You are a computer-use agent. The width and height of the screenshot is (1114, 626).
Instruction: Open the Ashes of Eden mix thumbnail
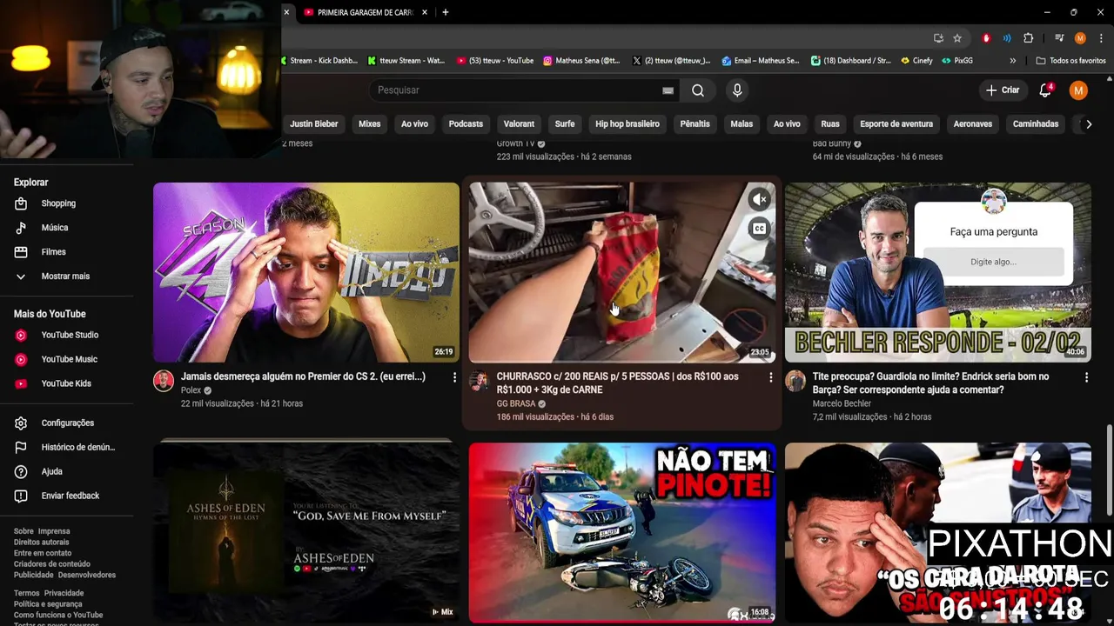click(306, 531)
